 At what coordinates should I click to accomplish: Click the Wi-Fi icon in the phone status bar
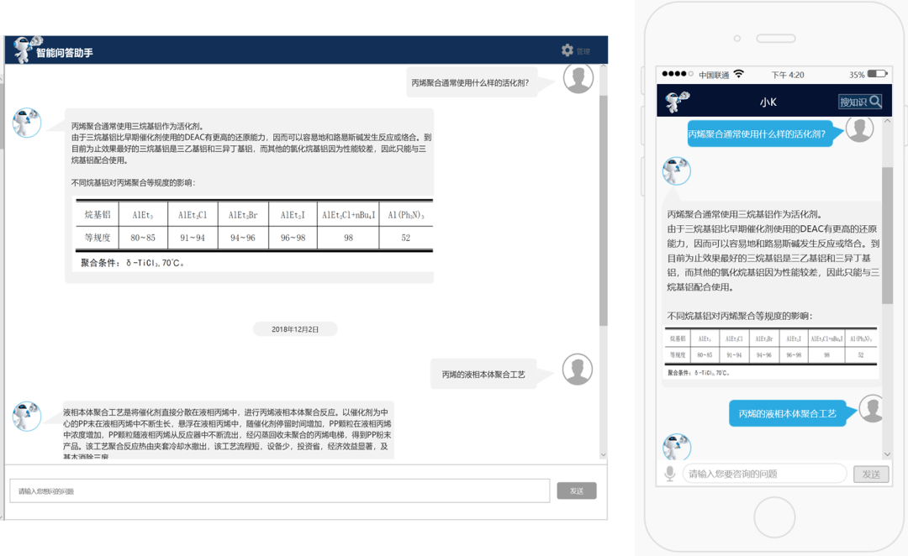coord(740,74)
